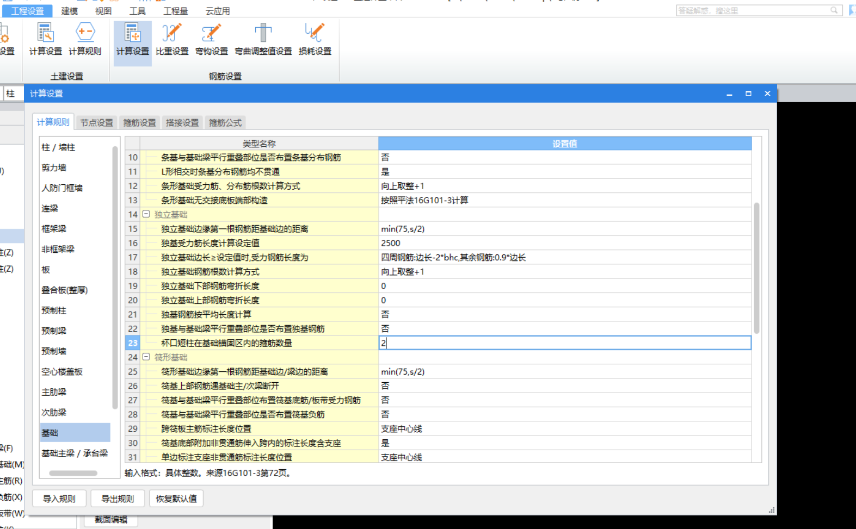Select 基础主梁 / 承台梁 category
Screen dimensions: 856x529
pos(75,453)
